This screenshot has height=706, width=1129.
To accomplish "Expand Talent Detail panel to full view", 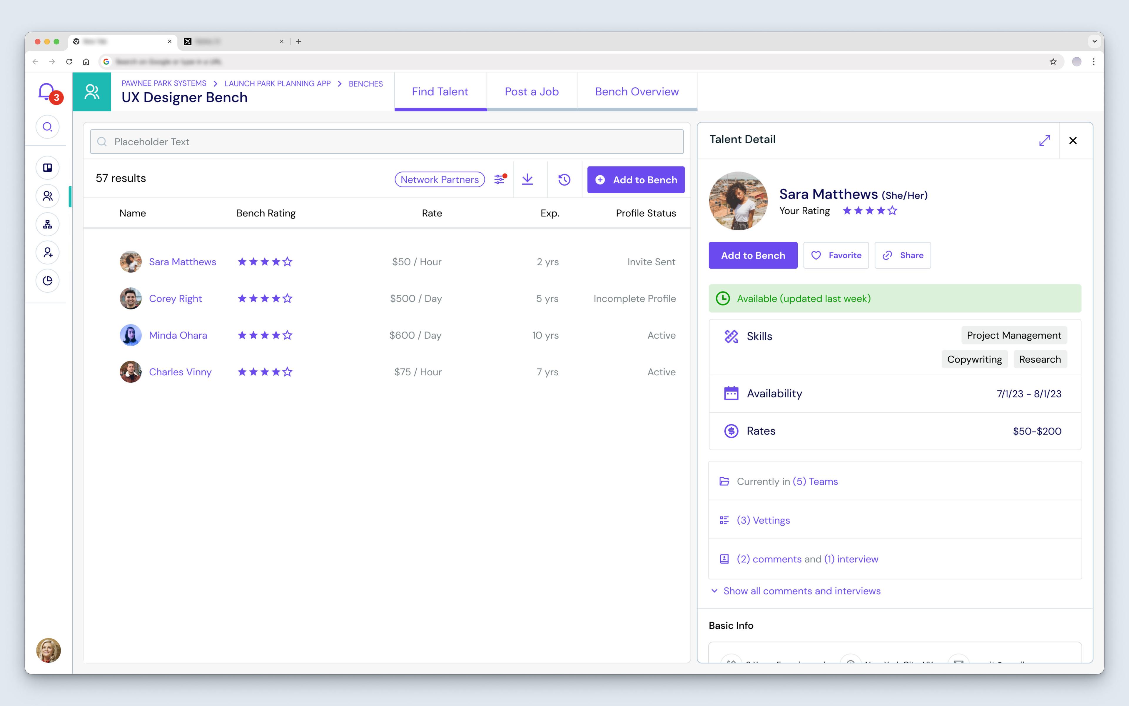I will (x=1044, y=141).
